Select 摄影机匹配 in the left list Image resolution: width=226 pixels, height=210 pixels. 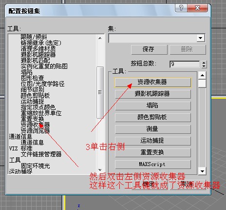coord(35,60)
